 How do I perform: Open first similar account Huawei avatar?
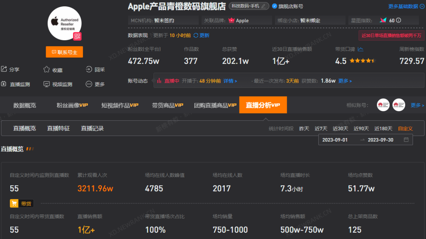pyautogui.click(x=383, y=105)
